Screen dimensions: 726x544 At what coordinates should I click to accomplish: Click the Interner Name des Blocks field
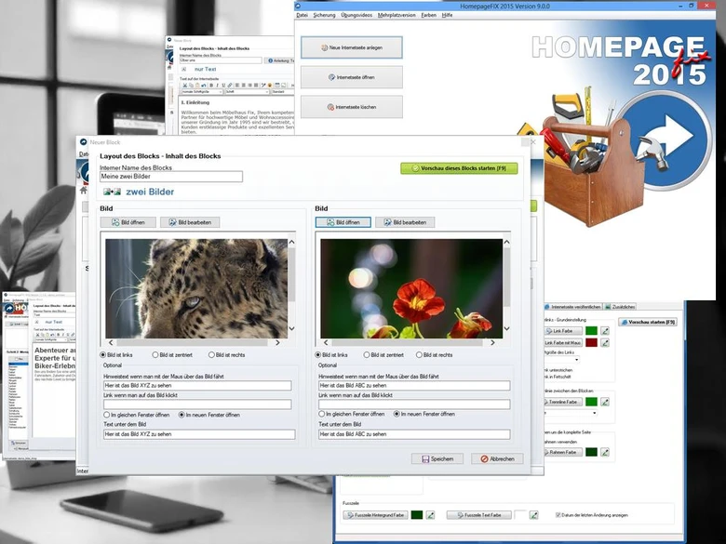click(x=171, y=177)
